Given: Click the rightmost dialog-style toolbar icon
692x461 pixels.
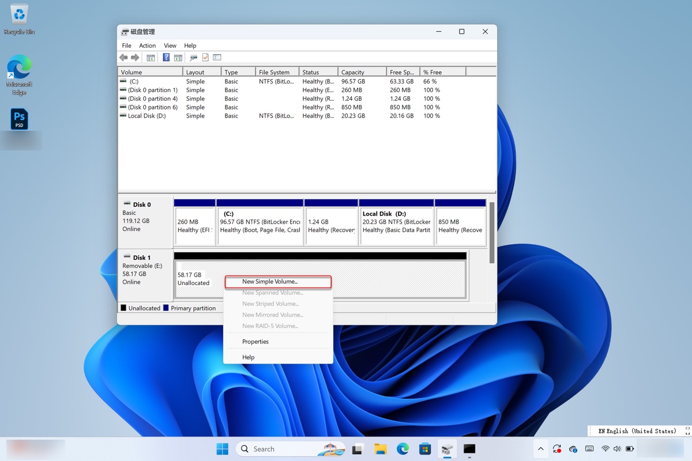Looking at the screenshot, I should pos(217,57).
